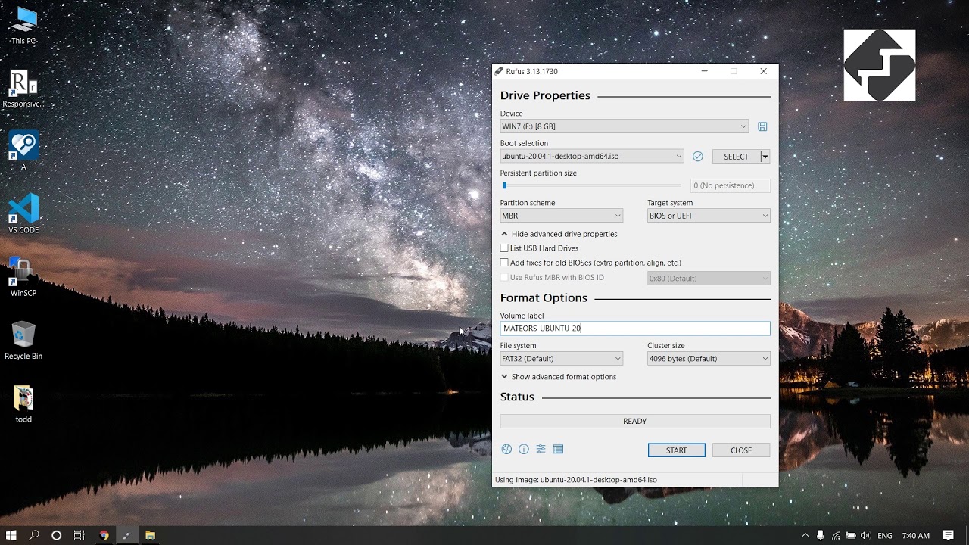The height and width of the screenshot is (545, 969).
Task: Click the 0 (No persistence) size field
Action: (730, 185)
